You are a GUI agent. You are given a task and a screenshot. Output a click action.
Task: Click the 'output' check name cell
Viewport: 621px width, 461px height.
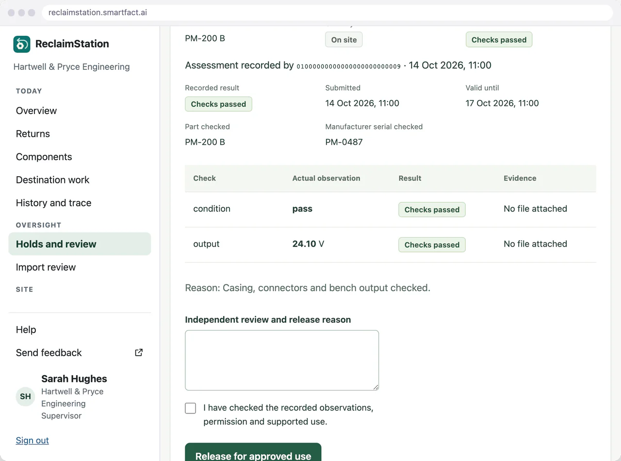207,244
